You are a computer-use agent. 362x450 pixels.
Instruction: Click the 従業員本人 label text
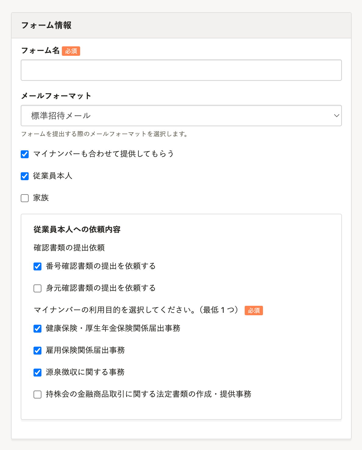(52, 176)
